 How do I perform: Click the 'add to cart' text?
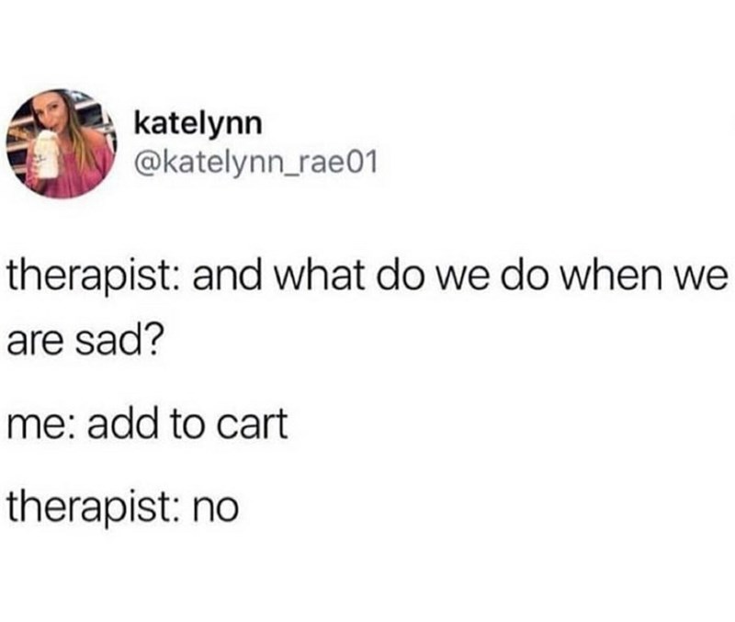point(187,424)
